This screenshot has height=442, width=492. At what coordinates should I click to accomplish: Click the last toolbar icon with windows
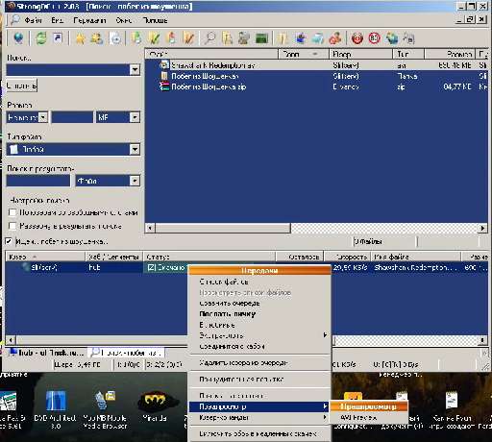409,38
